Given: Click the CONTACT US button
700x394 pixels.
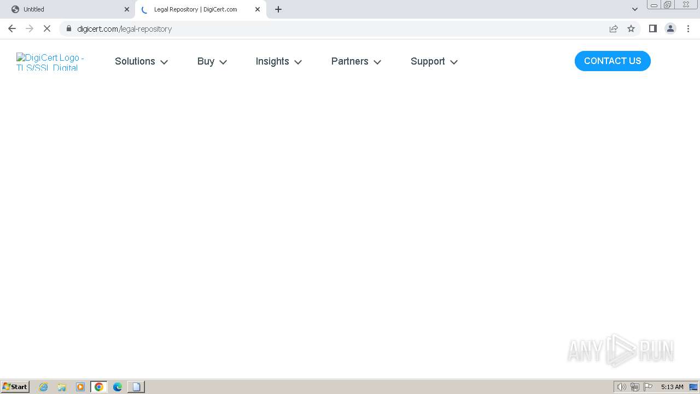Looking at the screenshot, I should [612, 61].
